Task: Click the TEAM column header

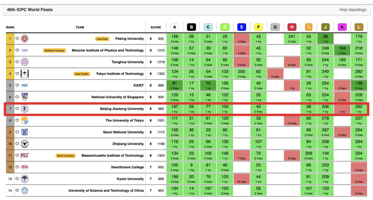Action: (x=80, y=27)
